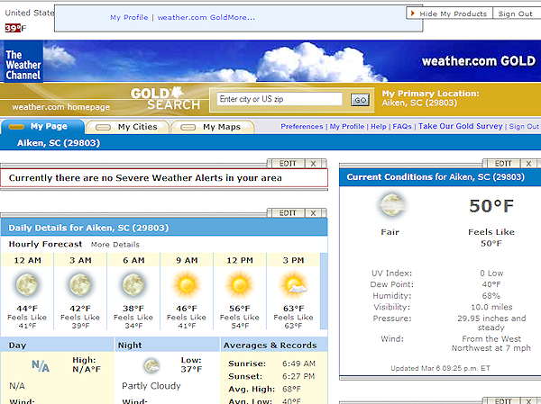Switch to the My Page tab
The width and height of the screenshot is (541, 404).
(x=42, y=126)
